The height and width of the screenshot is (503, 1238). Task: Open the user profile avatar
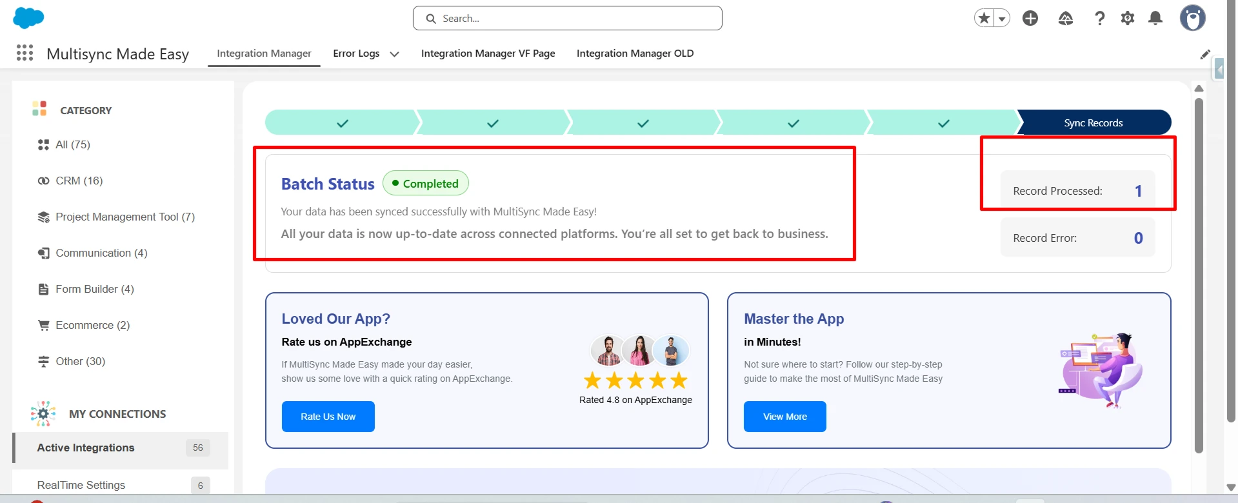[x=1193, y=18]
